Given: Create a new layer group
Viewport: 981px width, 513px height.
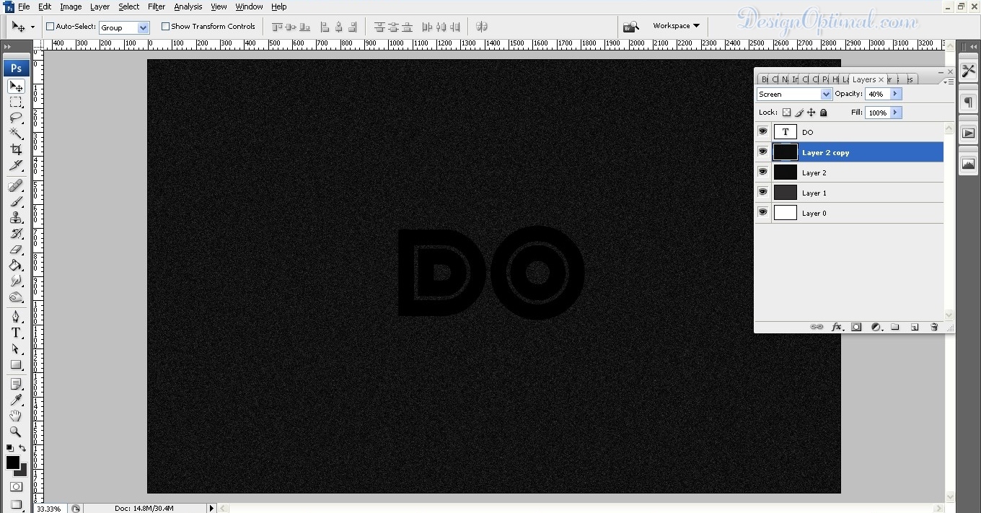Looking at the screenshot, I should (x=895, y=327).
